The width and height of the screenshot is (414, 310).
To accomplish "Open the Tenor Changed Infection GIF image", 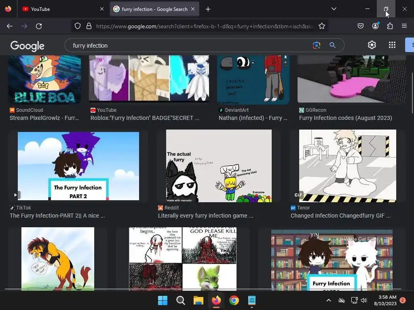I will (x=347, y=166).
